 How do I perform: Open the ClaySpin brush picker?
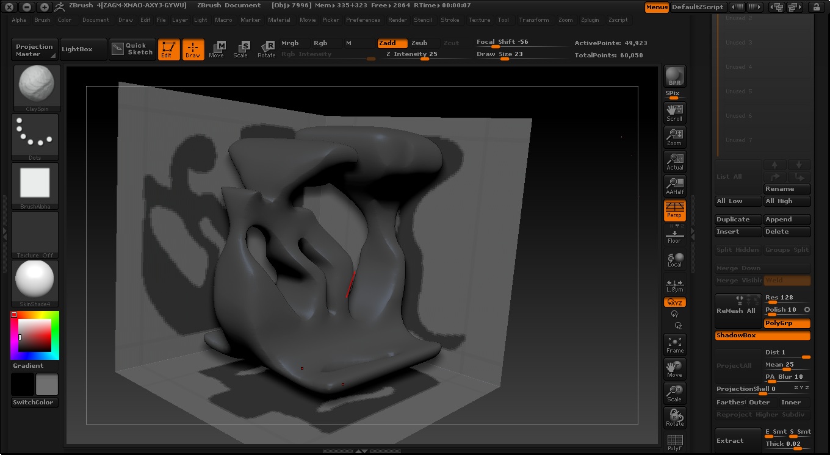(x=37, y=88)
